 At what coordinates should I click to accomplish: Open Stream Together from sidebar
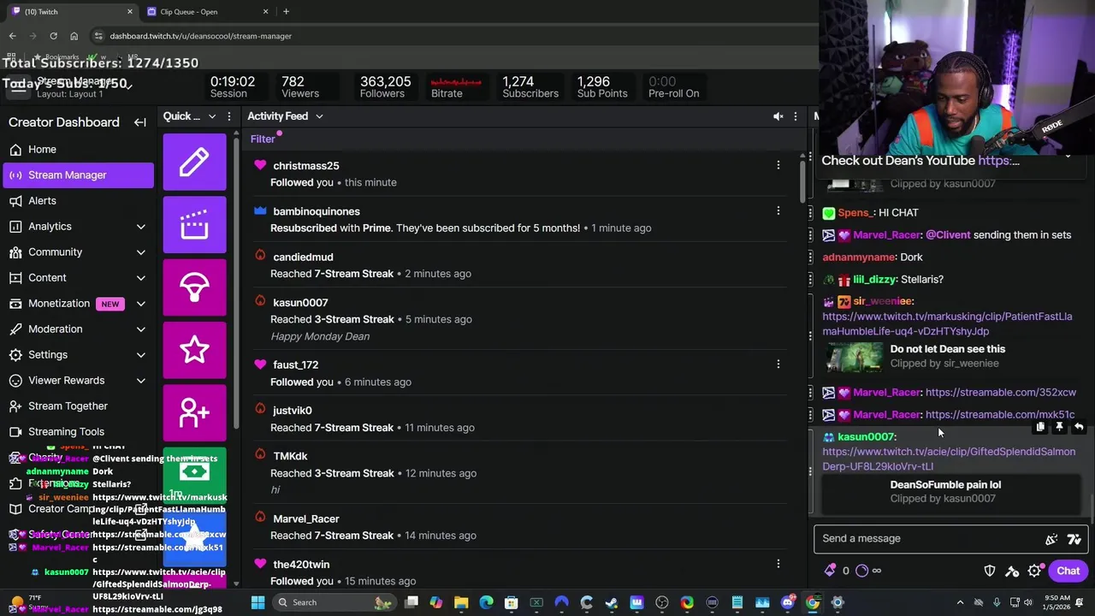78,406
